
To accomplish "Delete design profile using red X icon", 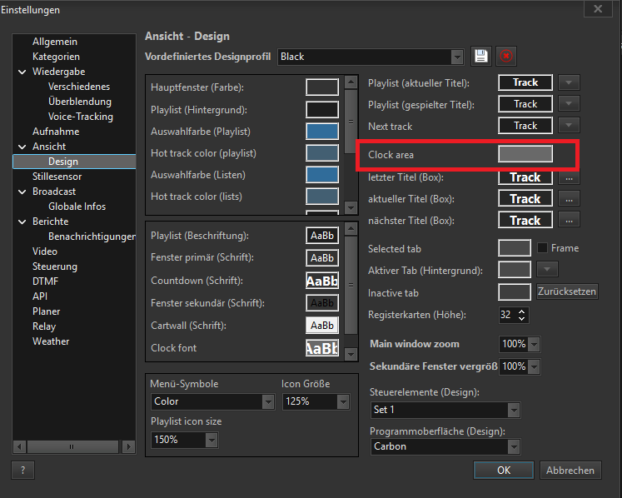I will 505,56.
